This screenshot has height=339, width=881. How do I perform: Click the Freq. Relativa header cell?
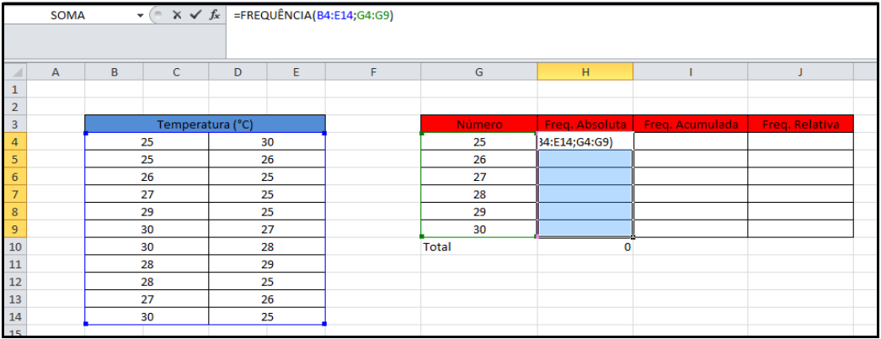(799, 124)
